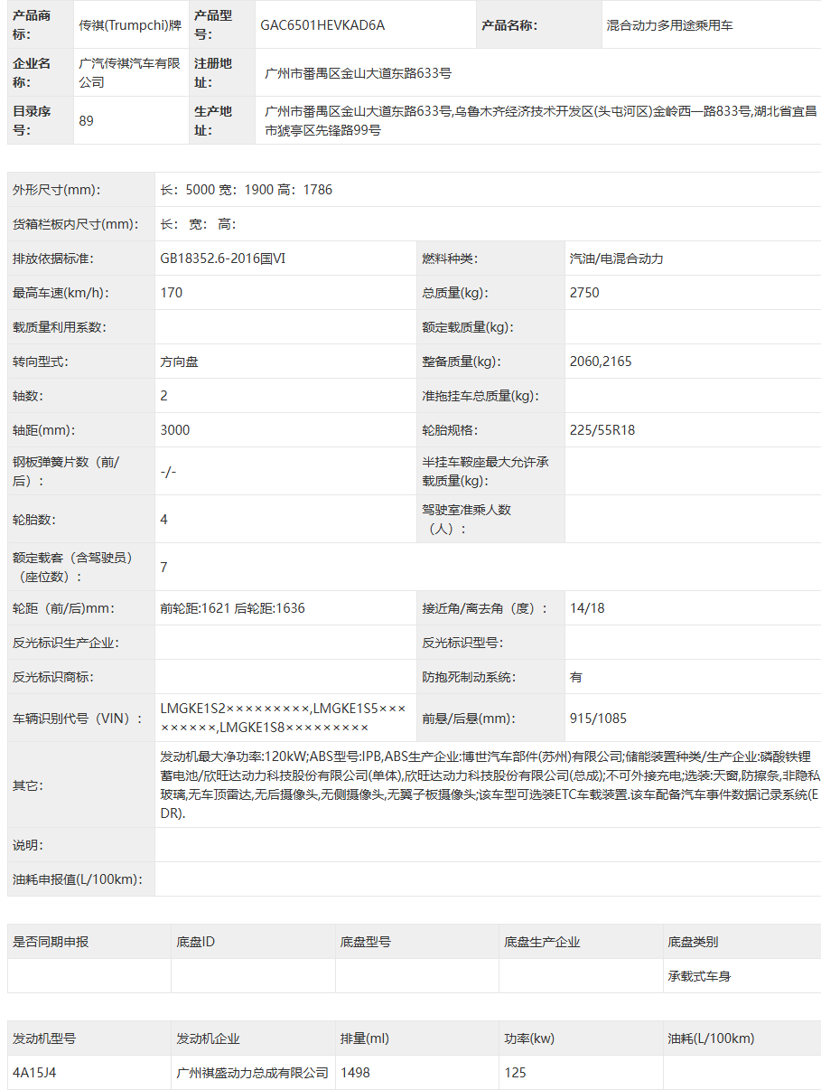Image resolution: width=821 pixels, height=1090 pixels.
Task: Select max speed value 170
Action: coord(171,293)
